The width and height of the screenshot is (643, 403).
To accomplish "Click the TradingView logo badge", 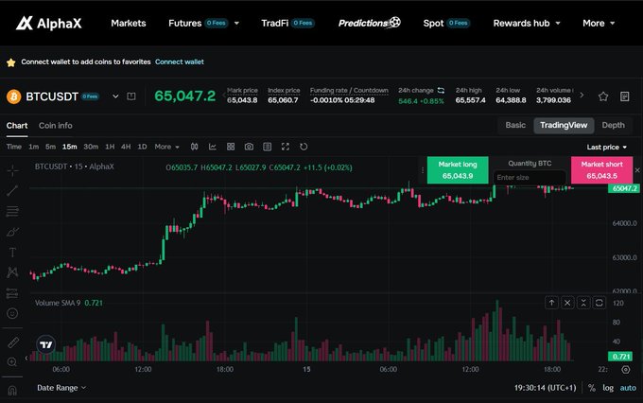I will click(46, 344).
